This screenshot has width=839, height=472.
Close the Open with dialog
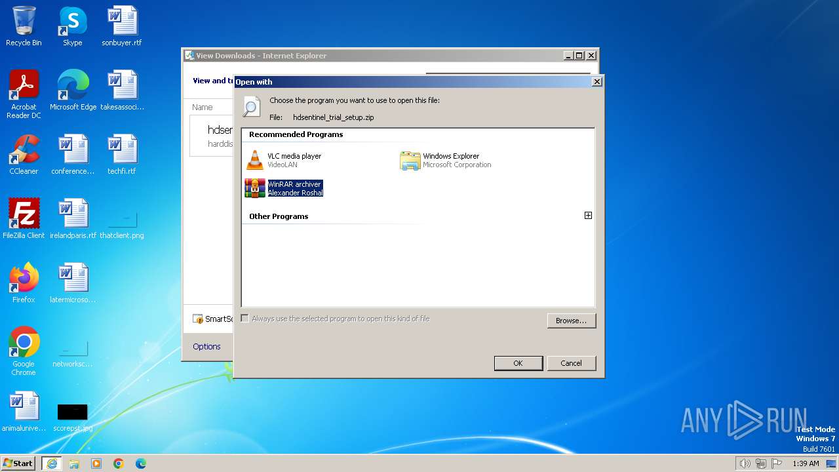click(596, 82)
